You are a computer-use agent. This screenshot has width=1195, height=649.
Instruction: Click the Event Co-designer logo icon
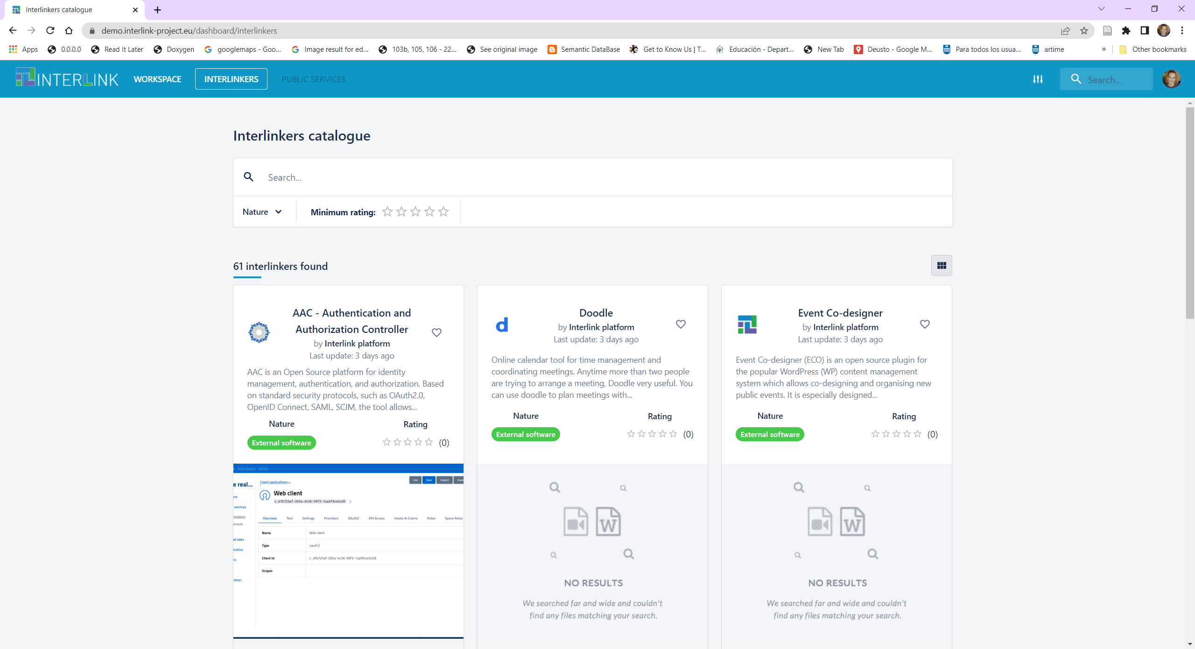pyautogui.click(x=747, y=324)
